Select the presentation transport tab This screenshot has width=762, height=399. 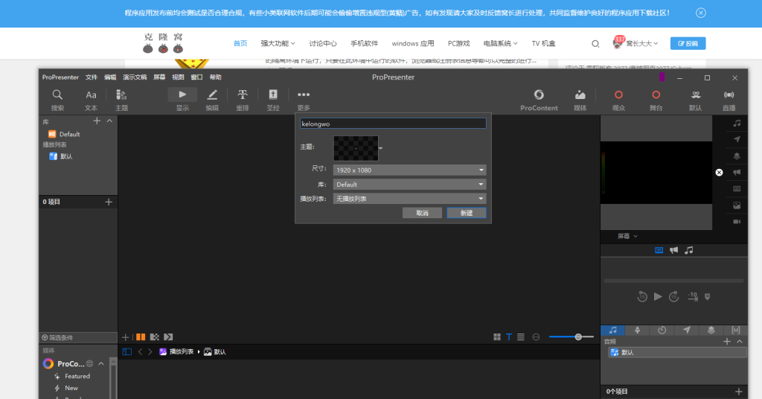click(x=659, y=250)
